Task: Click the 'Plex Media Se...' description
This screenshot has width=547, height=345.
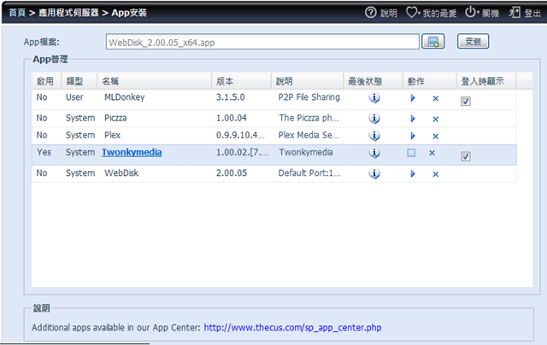Action: click(x=309, y=135)
